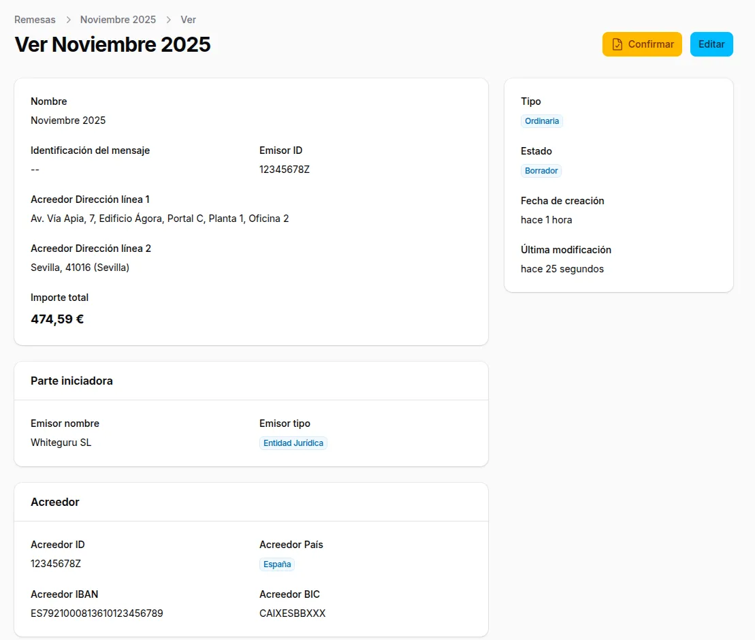The image size is (755, 640).
Task: Click the Entidad Jurídica badge
Action: 293,443
